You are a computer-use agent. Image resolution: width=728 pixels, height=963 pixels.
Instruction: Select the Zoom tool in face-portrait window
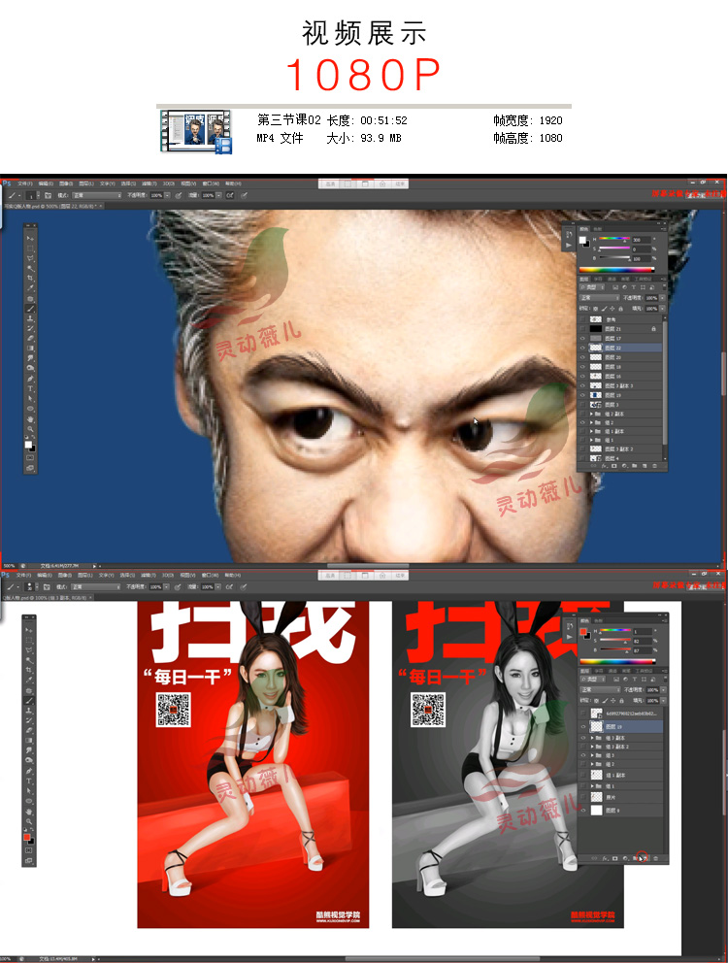[30, 429]
